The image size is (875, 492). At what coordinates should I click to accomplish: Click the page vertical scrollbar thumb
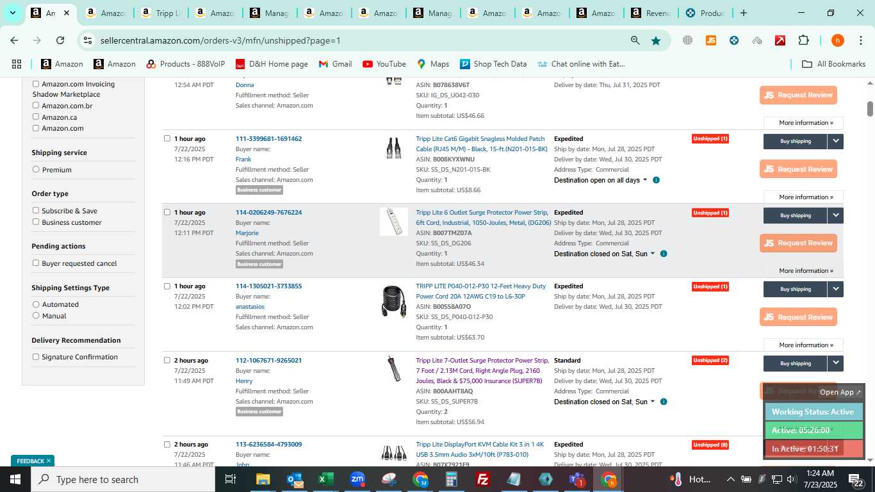870,109
